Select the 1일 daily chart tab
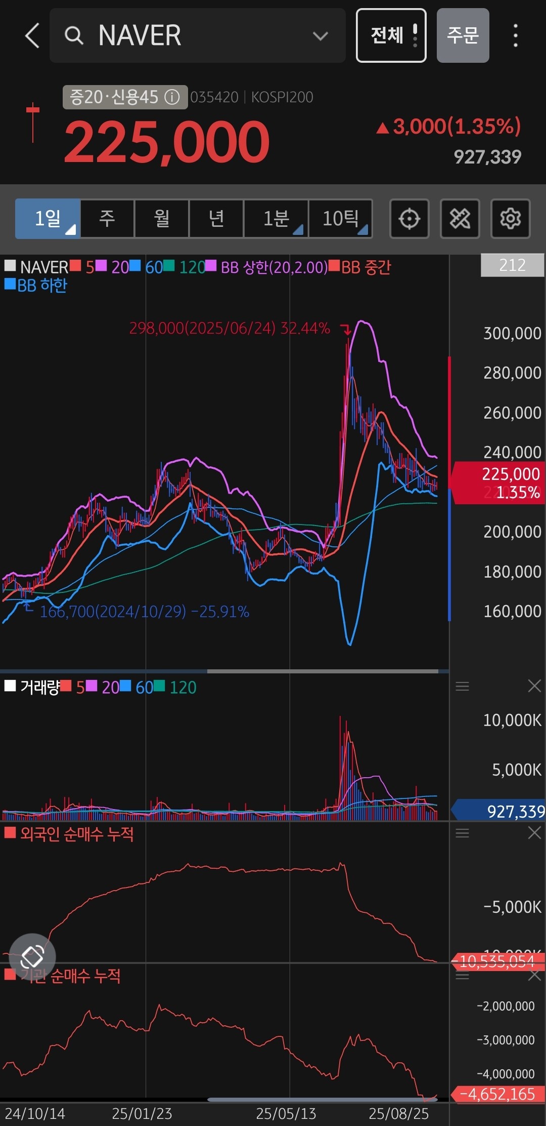Viewport: 546px width, 1126px height. coord(48,219)
